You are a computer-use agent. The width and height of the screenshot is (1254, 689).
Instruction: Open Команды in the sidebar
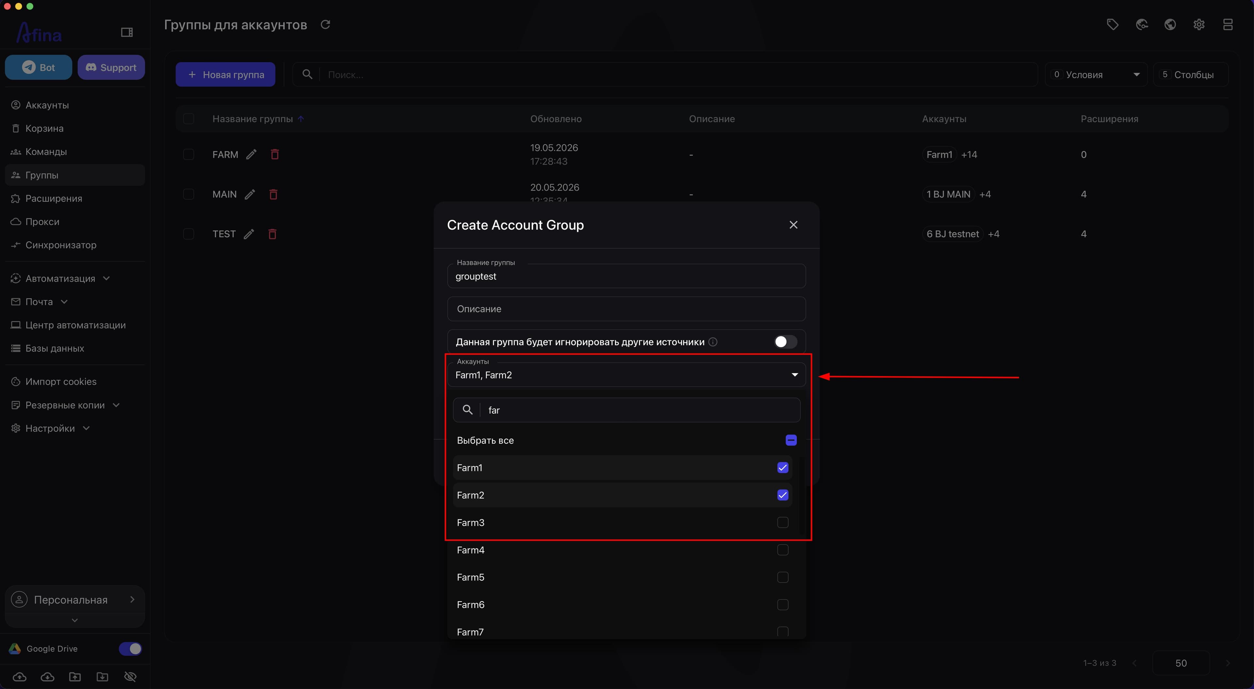74,152
